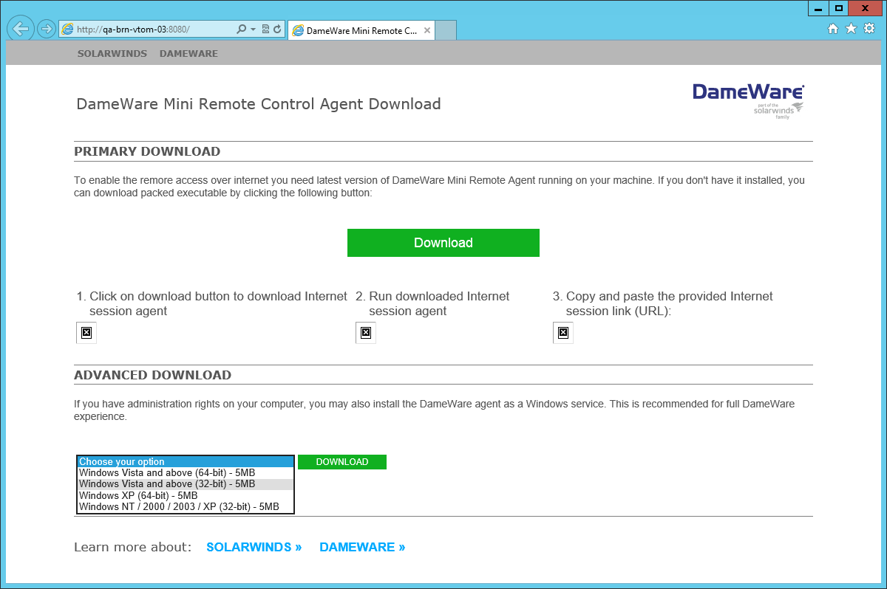This screenshot has height=589, width=887.
Task: Select Windows NT / 2000 / 2003 / XP option
Action: (186, 507)
